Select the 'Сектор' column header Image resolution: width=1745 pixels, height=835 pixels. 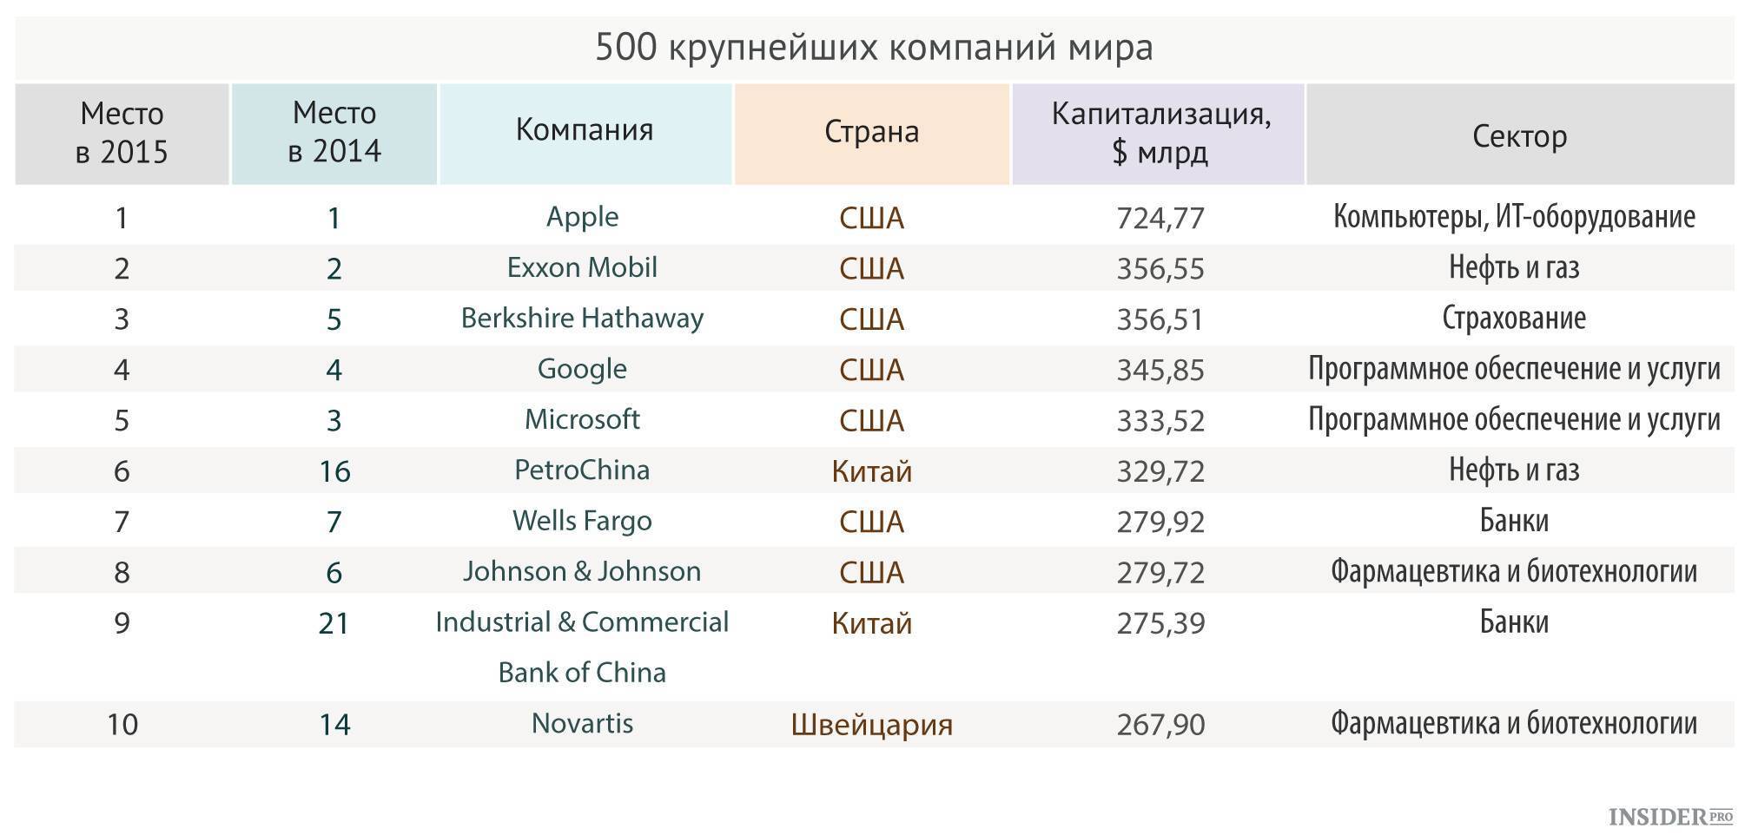point(1519,136)
